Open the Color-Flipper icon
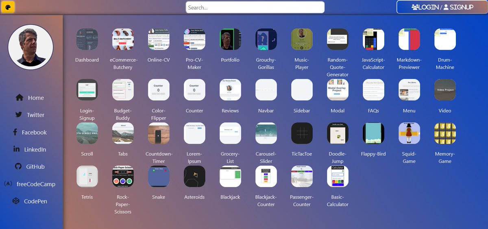 click(159, 90)
